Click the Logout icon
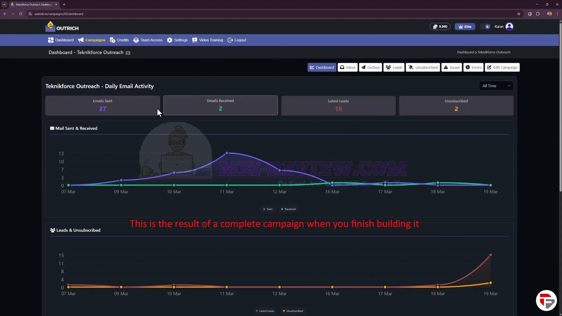The image size is (562, 316). pos(230,40)
